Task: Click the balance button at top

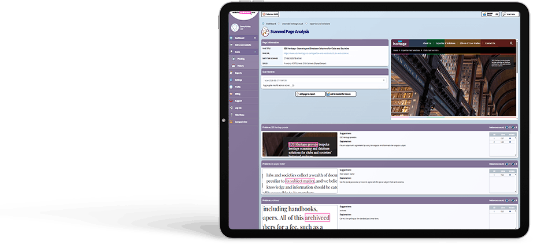Action: click(270, 14)
